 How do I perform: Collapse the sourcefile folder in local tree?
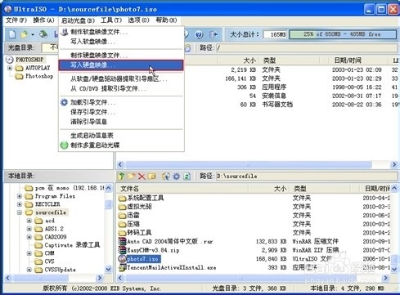(20, 212)
